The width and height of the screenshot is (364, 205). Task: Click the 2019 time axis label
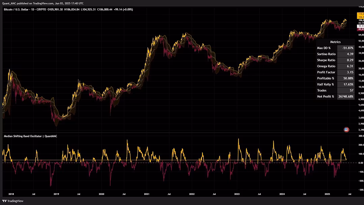click(x=56, y=194)
